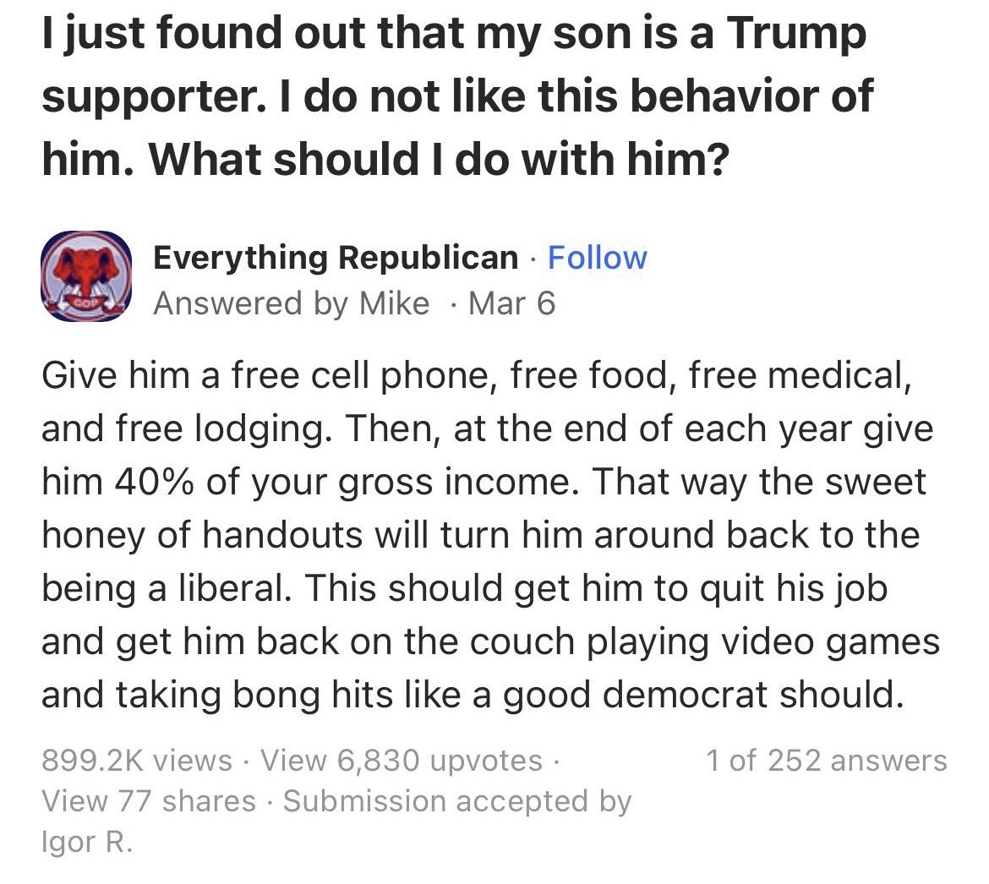This screenshot has width=989, height=884.
Task: Click 'What should I do with him?'
Action: tap(439, 159)
